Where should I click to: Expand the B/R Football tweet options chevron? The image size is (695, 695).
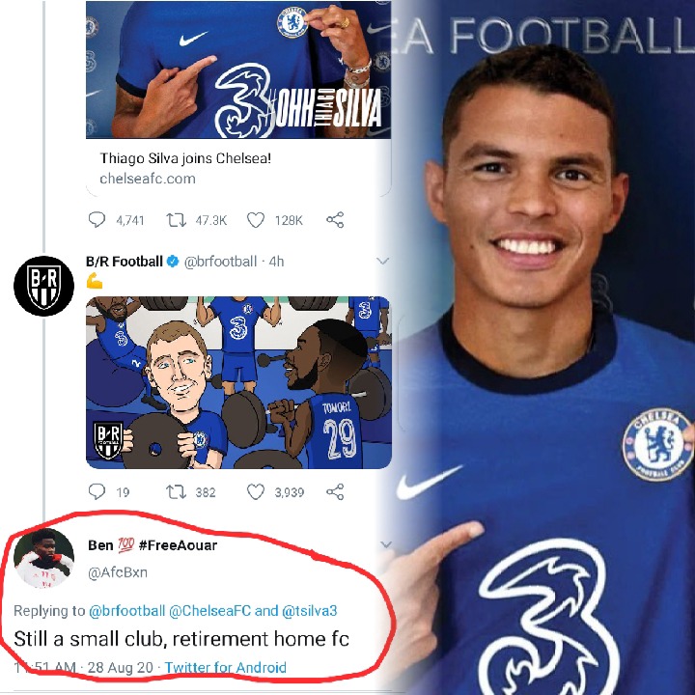click(x=382, y=262)
